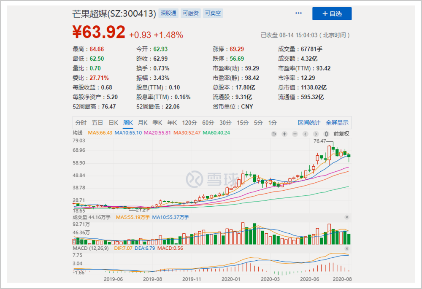Select the 120分 interval tab

click(x=189, y=123)
